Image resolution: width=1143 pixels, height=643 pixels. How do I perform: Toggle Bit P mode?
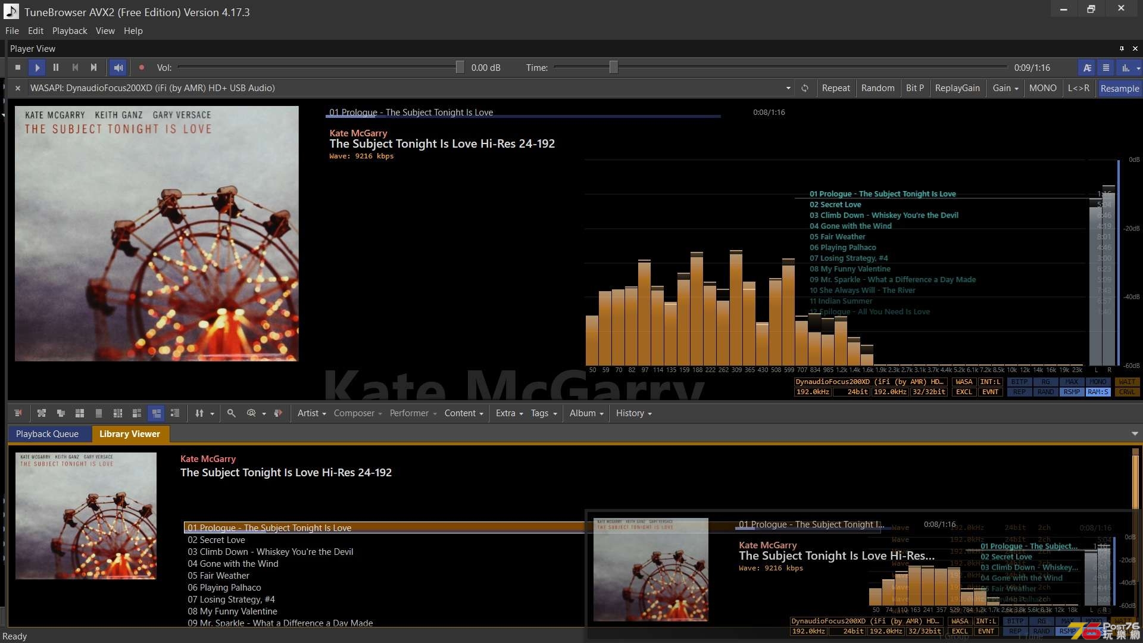[x=915, y=88]
